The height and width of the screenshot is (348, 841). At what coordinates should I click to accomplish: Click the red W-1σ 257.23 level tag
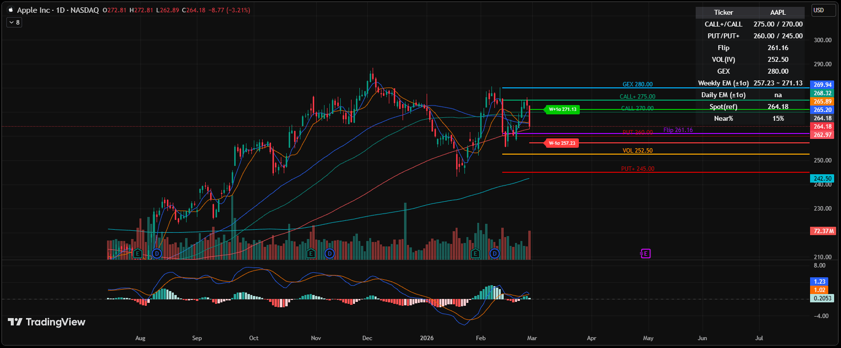click(561, 143)
